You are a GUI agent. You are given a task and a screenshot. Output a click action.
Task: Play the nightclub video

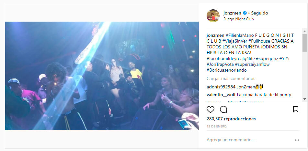pyautogui.click(x=102, y=76)
